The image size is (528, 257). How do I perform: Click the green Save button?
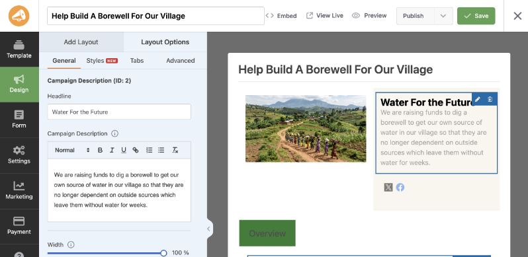pos(476,16)
